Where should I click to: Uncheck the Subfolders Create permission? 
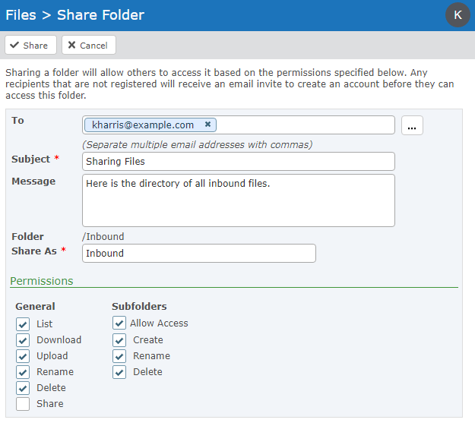119,340
